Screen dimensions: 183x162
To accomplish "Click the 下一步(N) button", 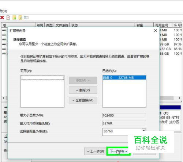I will coord(118,151).
